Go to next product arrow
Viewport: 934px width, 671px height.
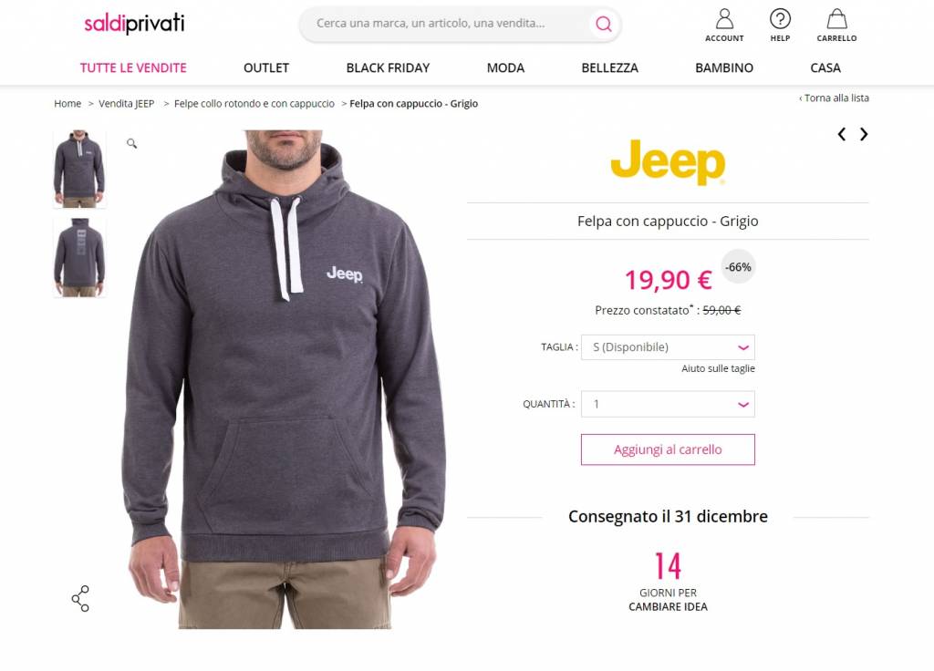pyautogui.click(x=864, y=134)
